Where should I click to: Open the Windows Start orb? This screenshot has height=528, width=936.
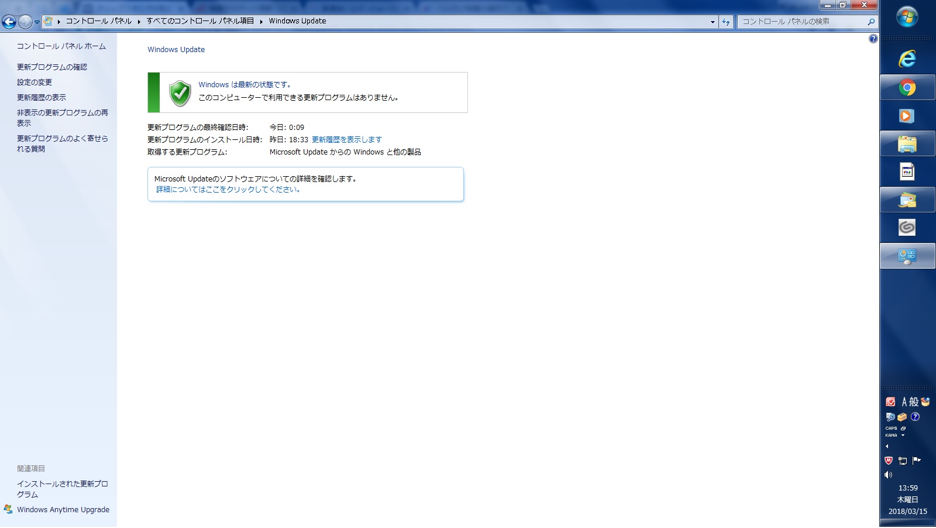click(x=907, y=17)
